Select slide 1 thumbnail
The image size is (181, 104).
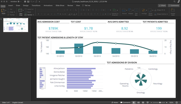click(x=16, y=25)
